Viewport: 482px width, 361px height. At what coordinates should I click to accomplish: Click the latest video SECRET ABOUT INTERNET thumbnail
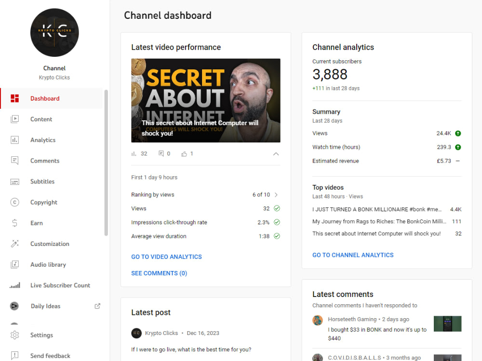pos(206,101)
